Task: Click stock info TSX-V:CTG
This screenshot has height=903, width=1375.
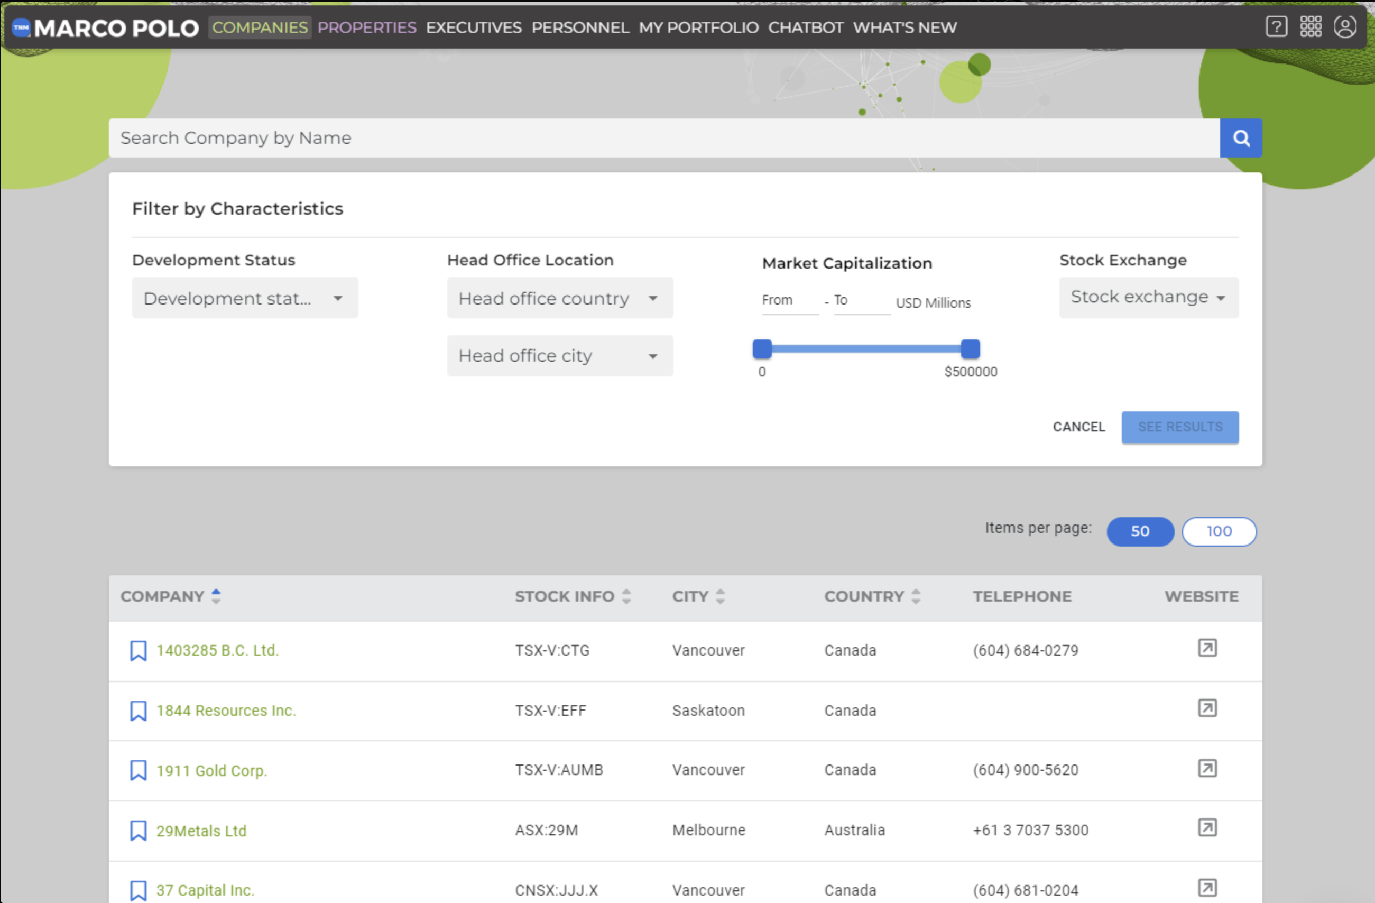Action: click(x=552, y=650)
